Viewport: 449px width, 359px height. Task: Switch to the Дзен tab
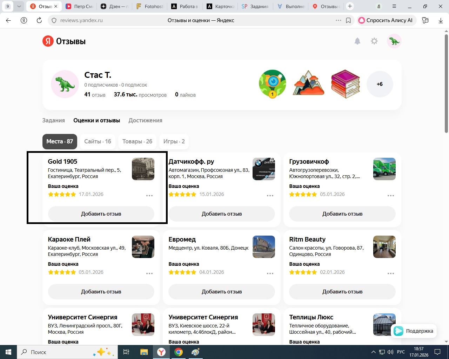coord(114,6)
